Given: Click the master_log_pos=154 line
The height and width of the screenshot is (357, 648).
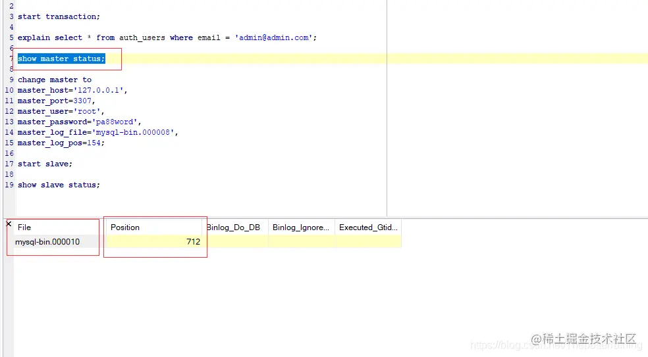Looking at the screenshot, I should pyautogui.click(x=61, y=143).
